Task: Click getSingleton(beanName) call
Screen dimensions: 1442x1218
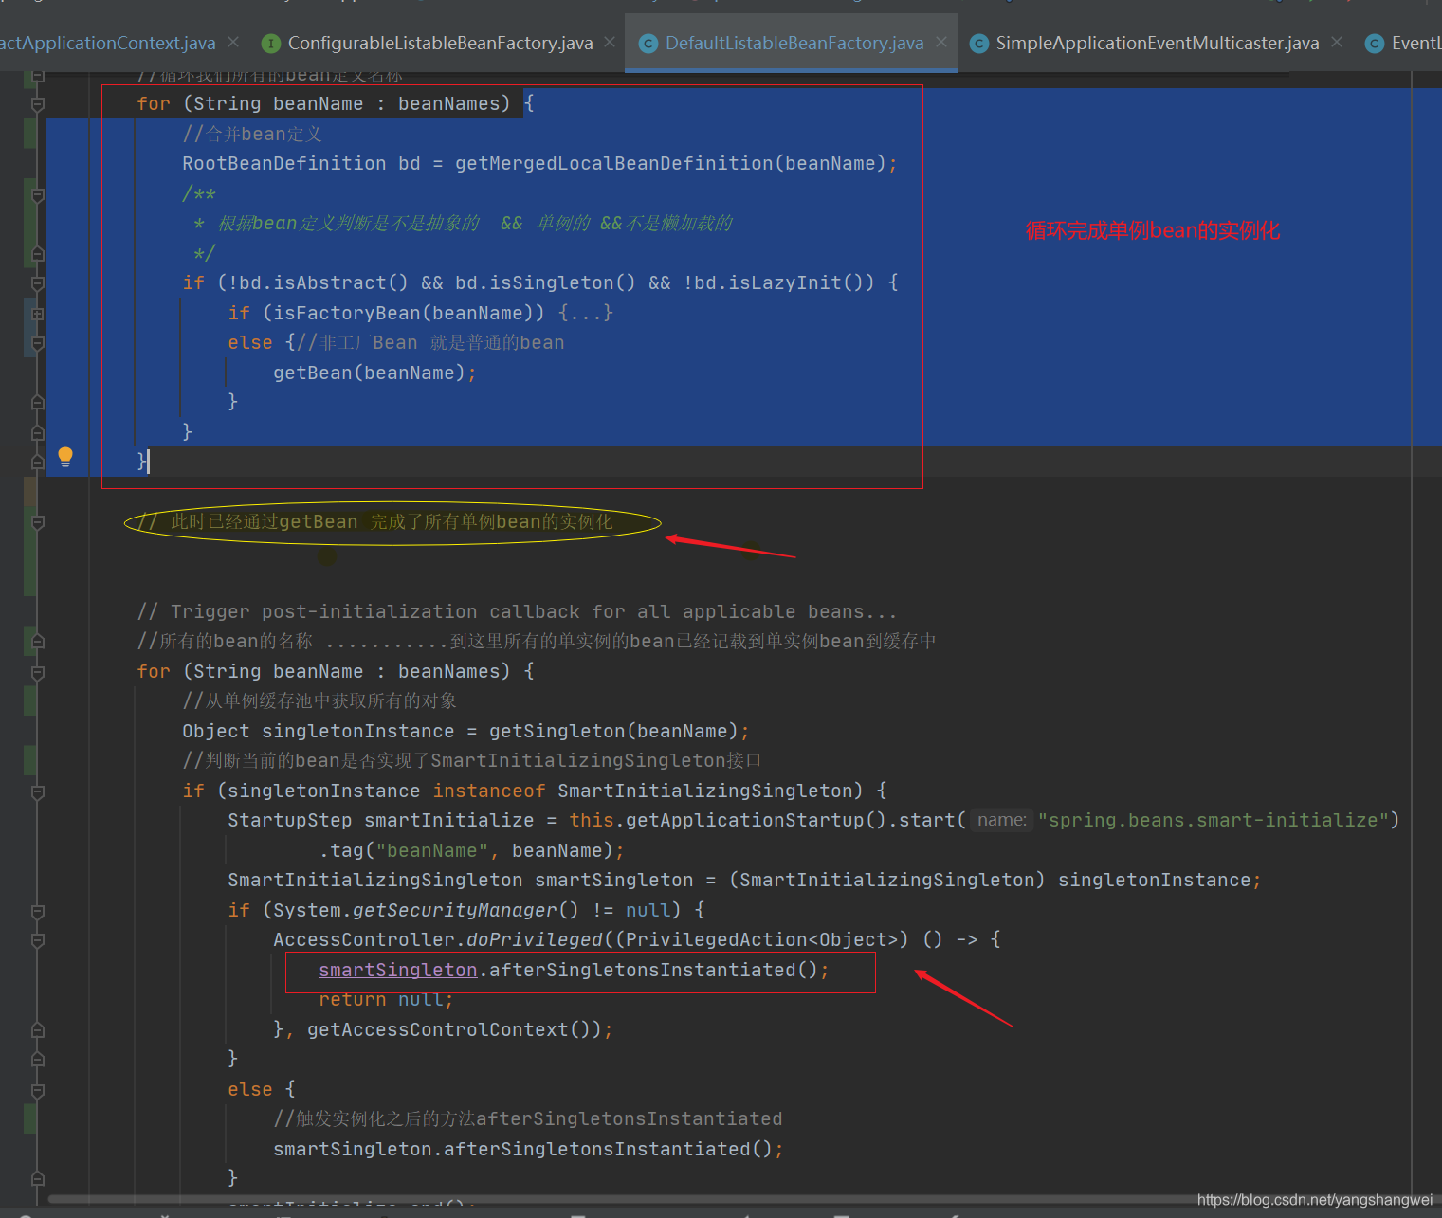Action: tap(613, 731)
